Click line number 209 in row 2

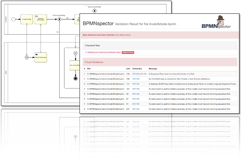[128, 79]
